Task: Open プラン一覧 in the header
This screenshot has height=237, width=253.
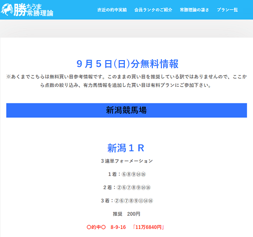Action: [227, 10]
